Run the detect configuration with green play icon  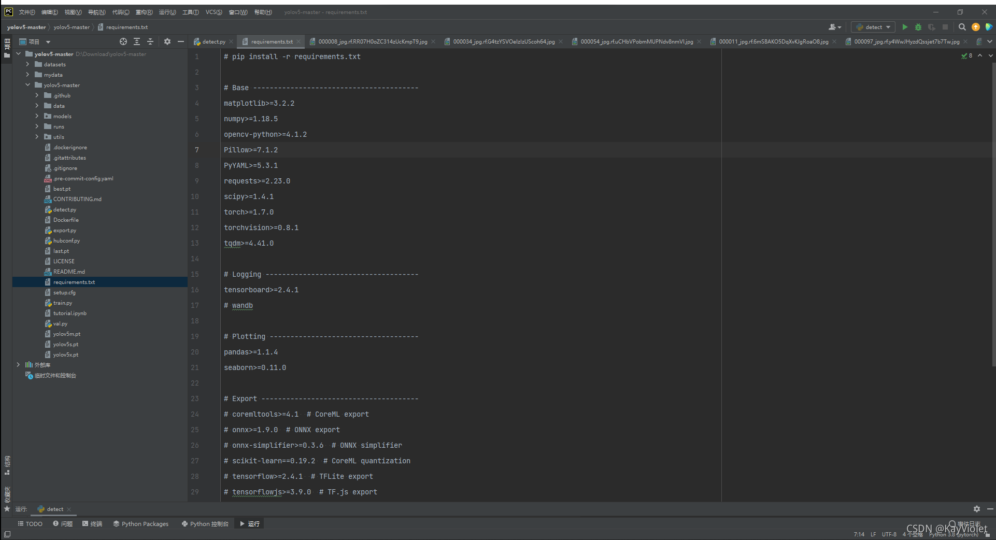tap(905, 27)
